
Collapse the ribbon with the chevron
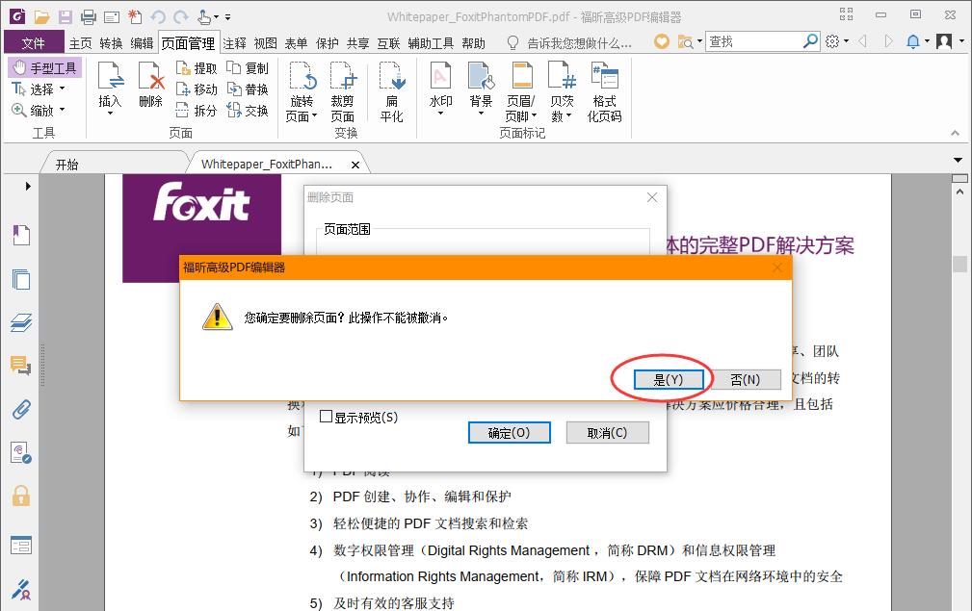pyautogui.click(x=956, y=133)
